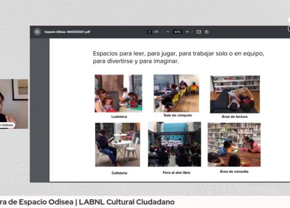
Task: Click the Cafetería photo
Action: click(118, 144)
